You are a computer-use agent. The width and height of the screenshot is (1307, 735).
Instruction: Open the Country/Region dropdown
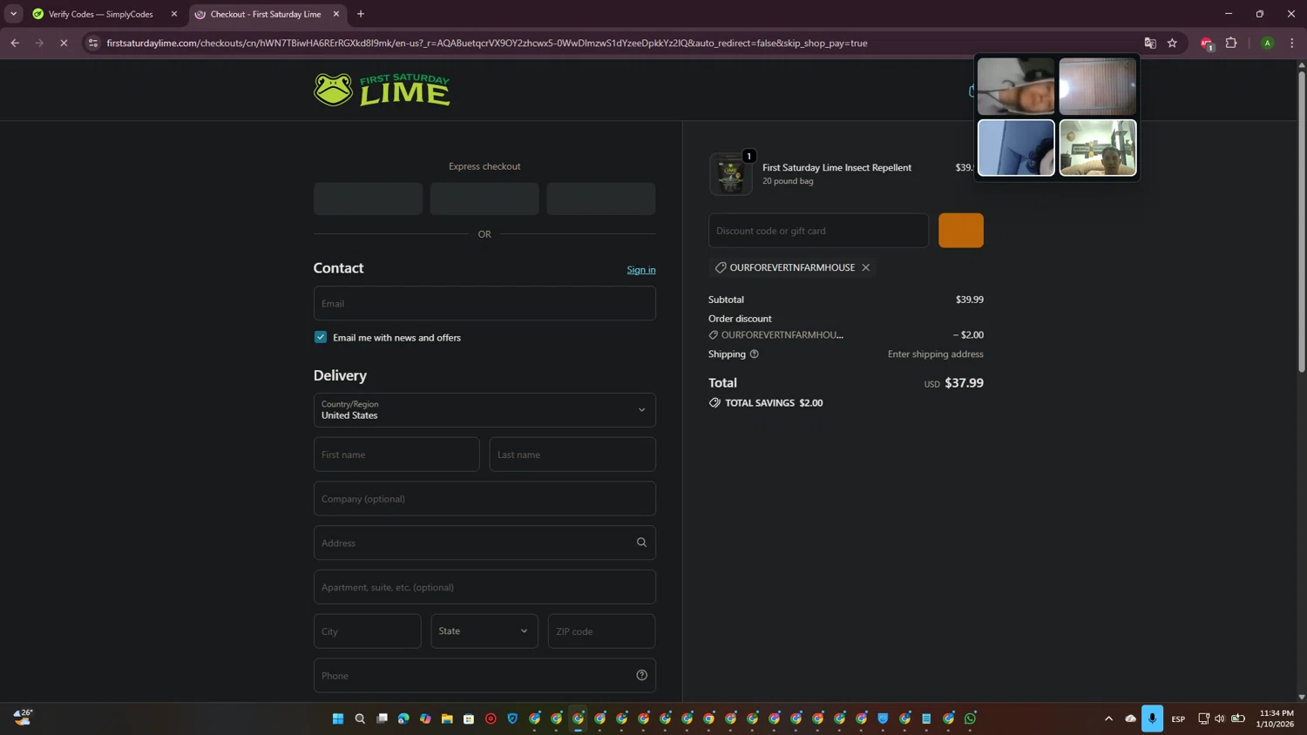click(x=484, y=409)
